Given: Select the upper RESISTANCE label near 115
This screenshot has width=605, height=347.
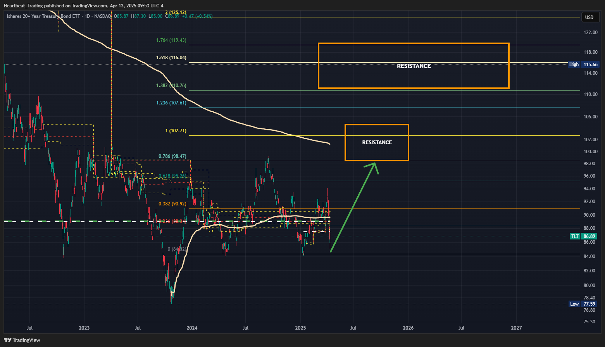Looking at the screenshot, I should (414, 66).
